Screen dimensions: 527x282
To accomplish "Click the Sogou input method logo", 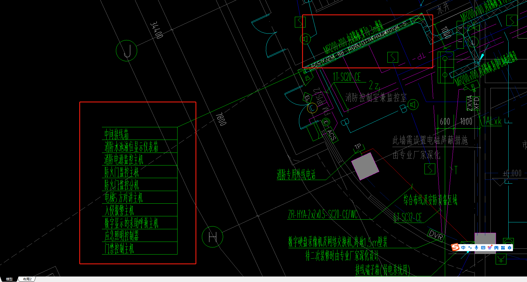I will 455,247.
